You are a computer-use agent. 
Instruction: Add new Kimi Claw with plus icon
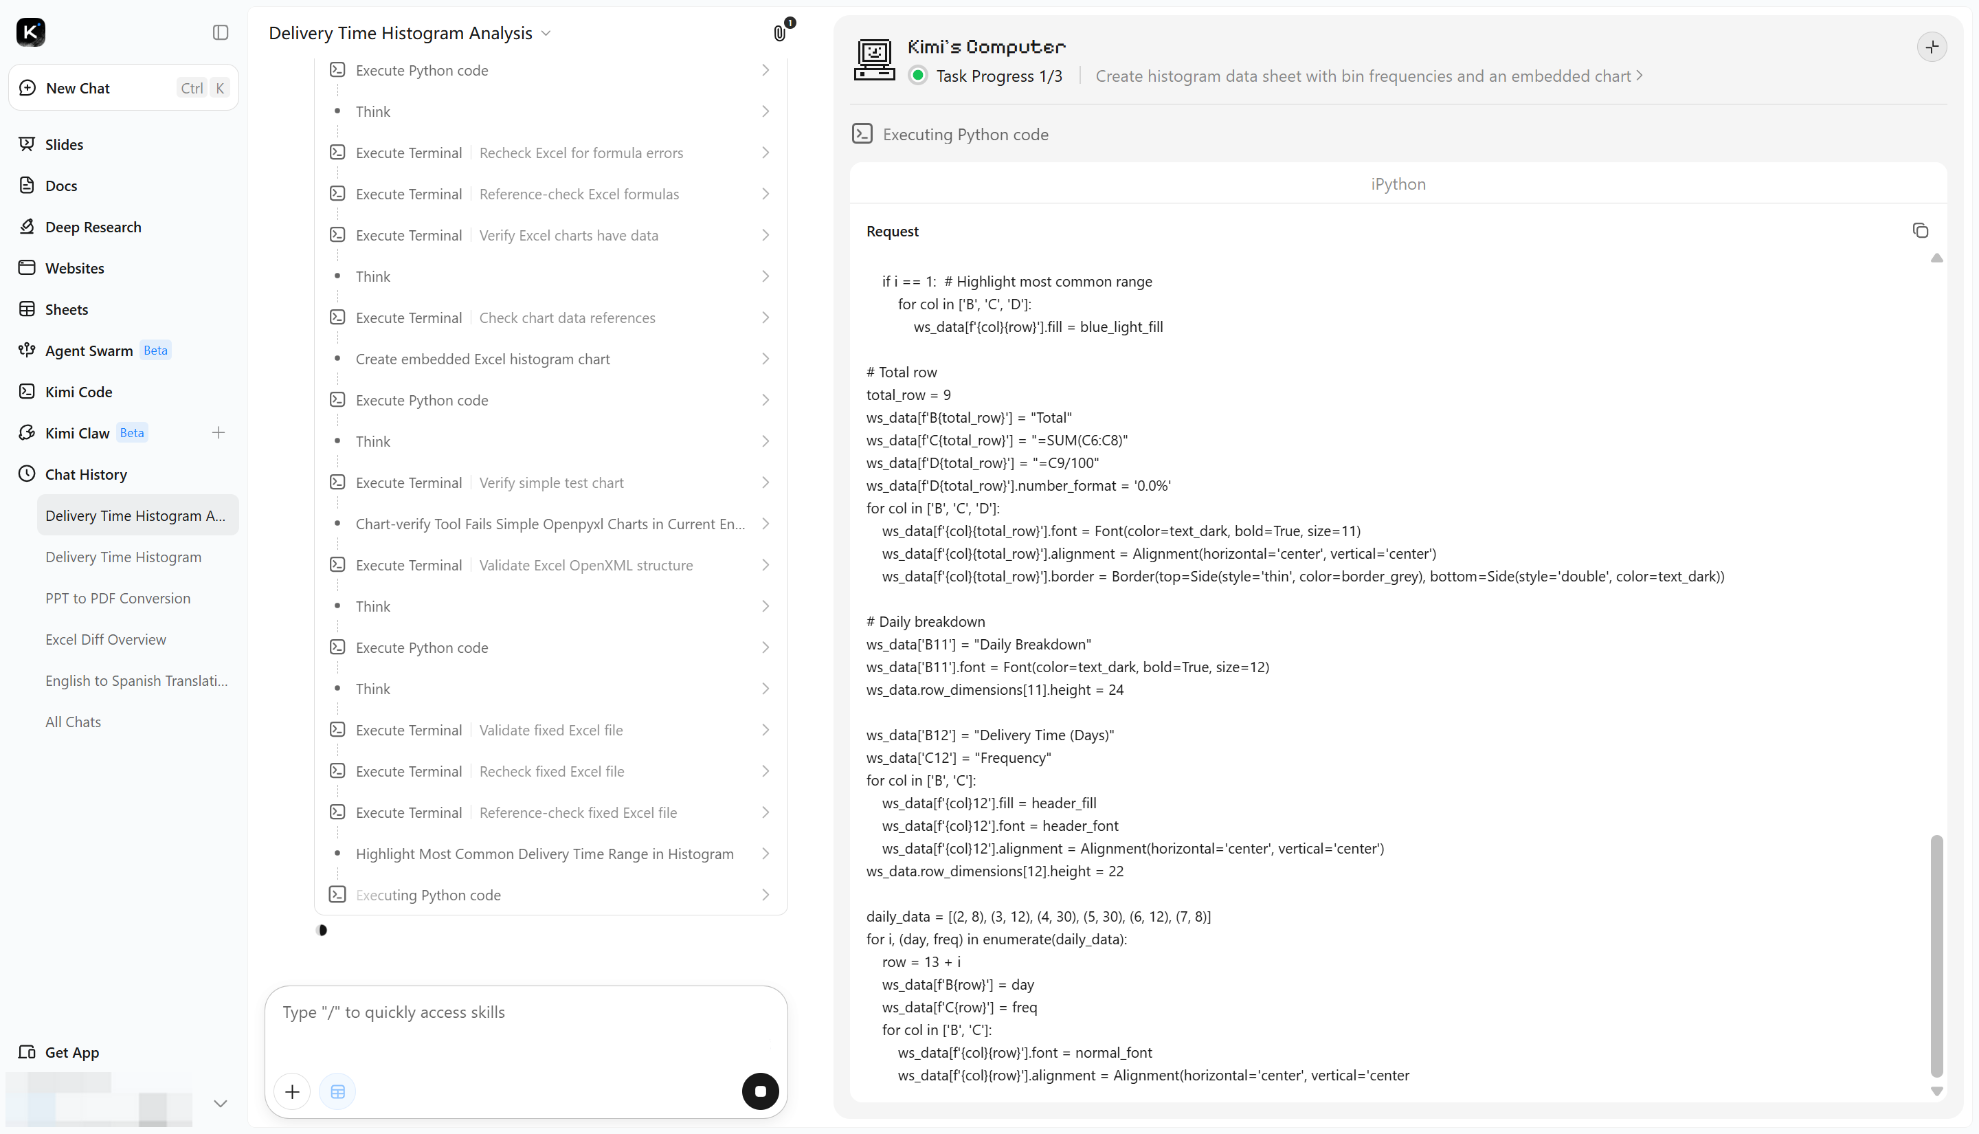218,432
